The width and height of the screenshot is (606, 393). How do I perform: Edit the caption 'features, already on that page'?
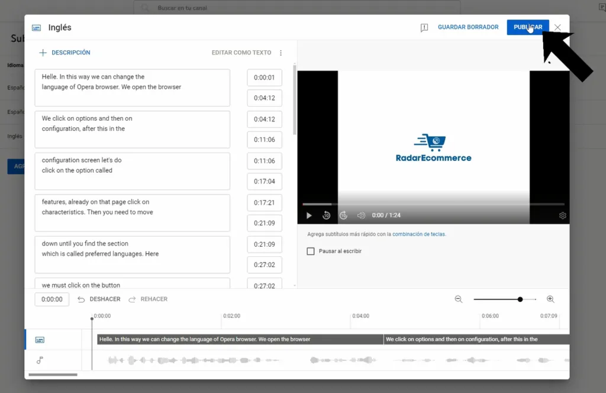[132, 213]
